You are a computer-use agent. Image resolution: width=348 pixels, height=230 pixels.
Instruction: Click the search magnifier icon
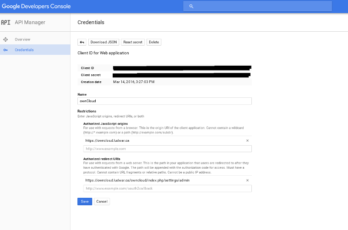[191, 6]
